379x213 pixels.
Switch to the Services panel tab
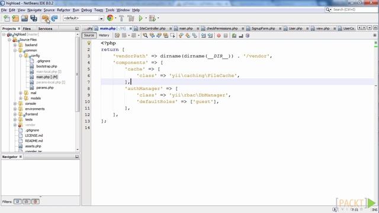pyautogui.click(x=45, y=29)
